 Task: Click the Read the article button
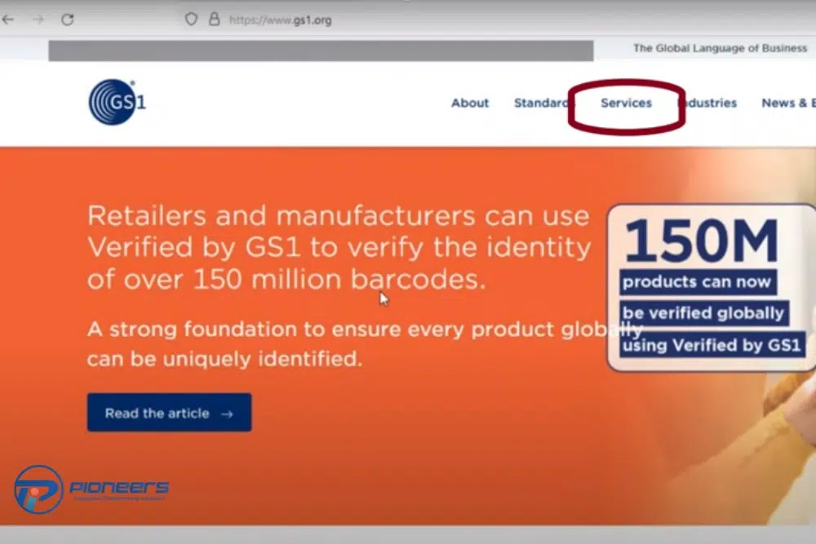tap(169, 413)
